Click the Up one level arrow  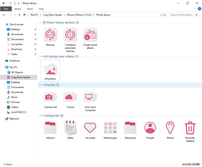coord(19,15)
